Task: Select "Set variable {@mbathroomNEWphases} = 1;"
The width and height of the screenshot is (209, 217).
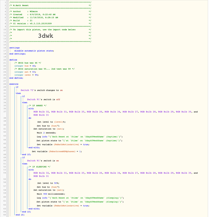Action: [x=57, y=151]
